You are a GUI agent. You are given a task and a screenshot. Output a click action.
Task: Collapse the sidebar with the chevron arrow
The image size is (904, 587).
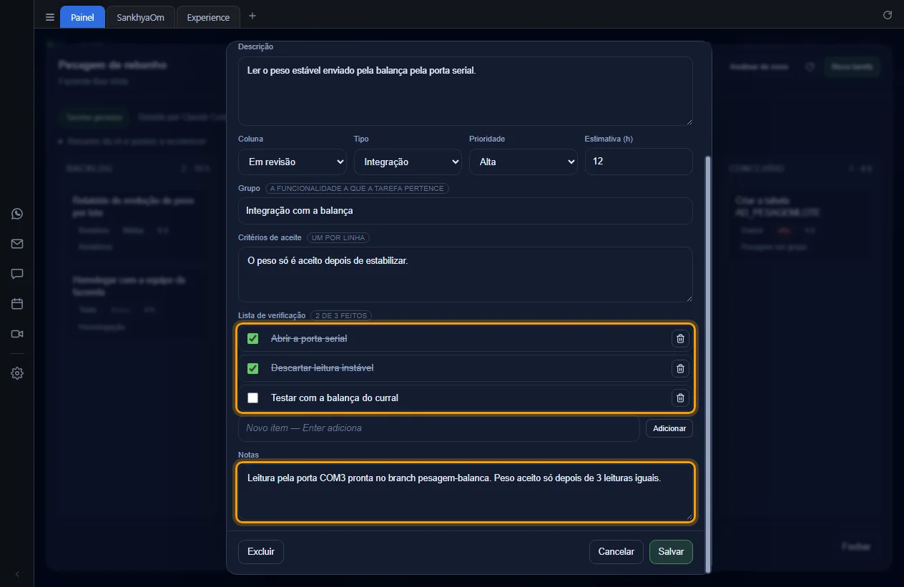coord(17,574)
